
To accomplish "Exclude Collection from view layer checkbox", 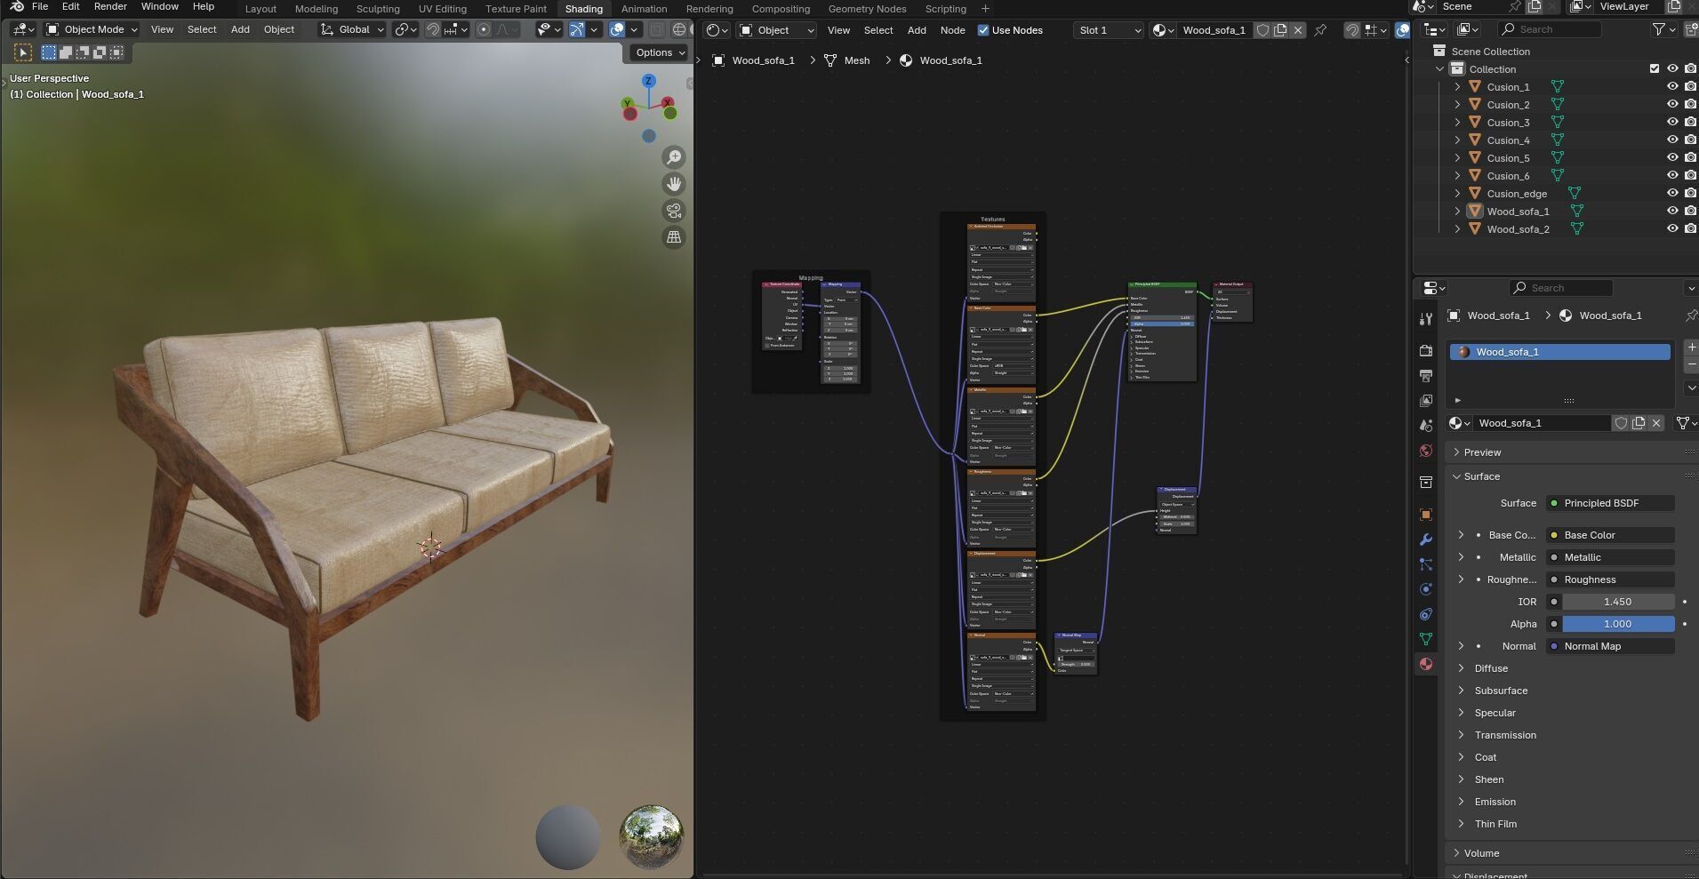I will [1655, 68].
